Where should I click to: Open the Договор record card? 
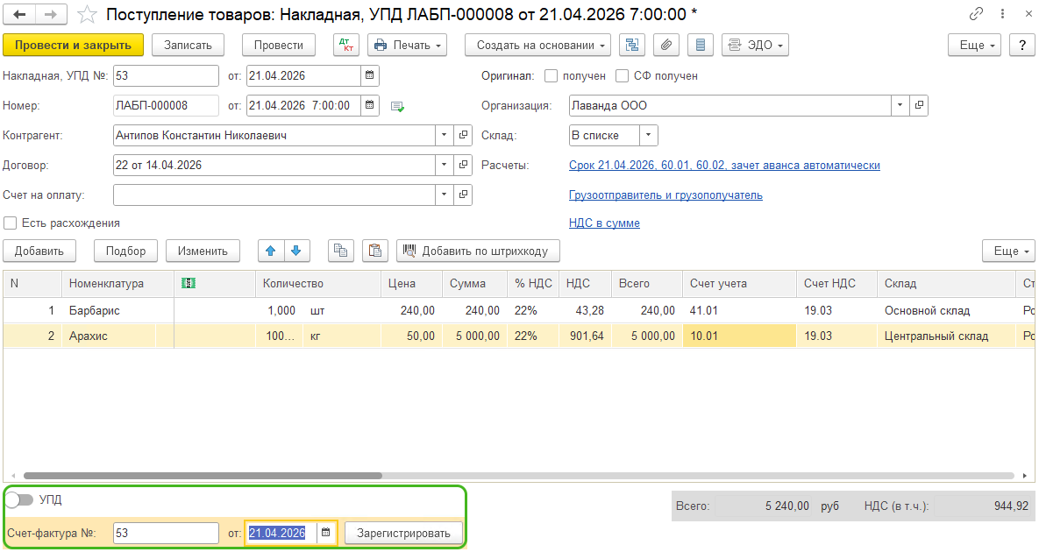click(x=463, y=165)
